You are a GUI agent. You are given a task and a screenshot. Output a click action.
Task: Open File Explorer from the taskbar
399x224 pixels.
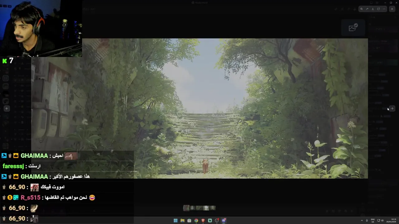182,221
